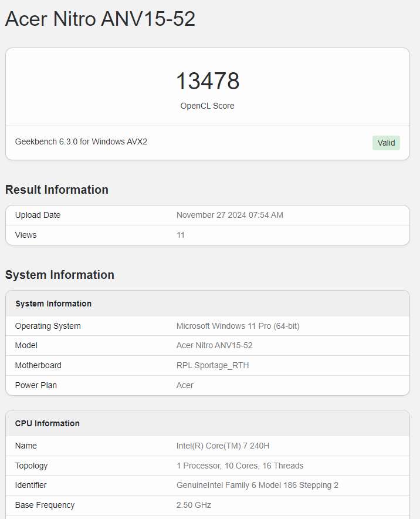Image resolution: width=420 pixels, height=519 pixels.
Task: Select the RPL Sportage_RTH value
Action: [213, 365]
